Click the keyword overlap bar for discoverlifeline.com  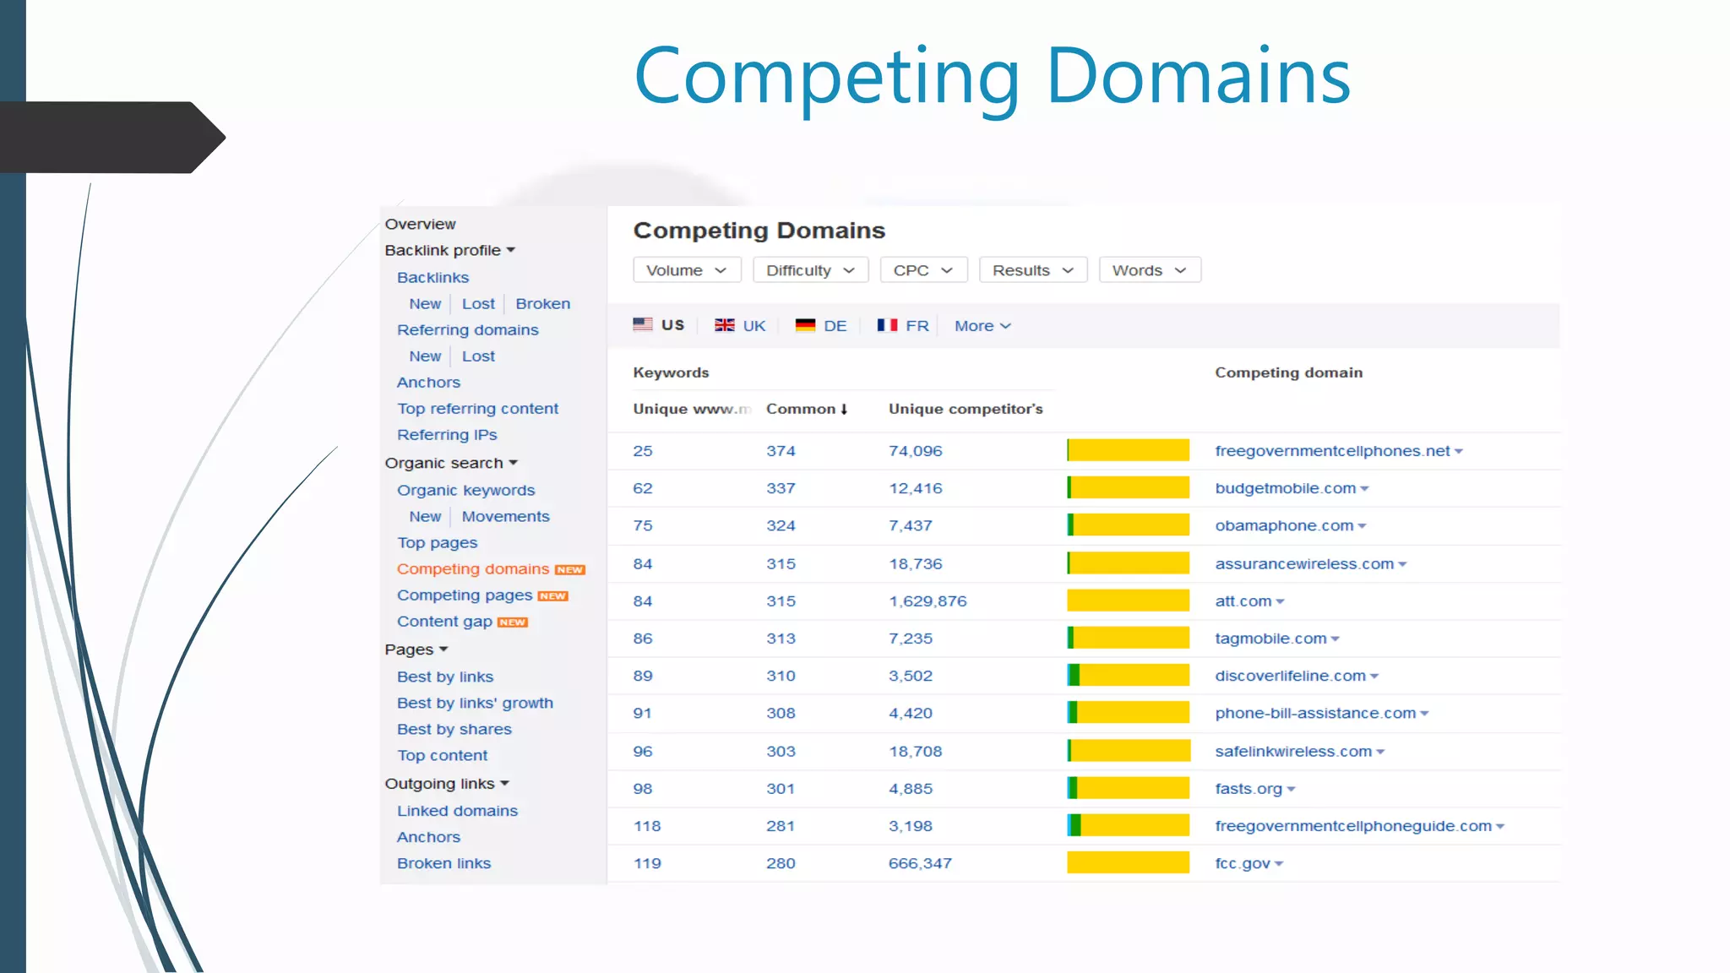pos(1128,675)
